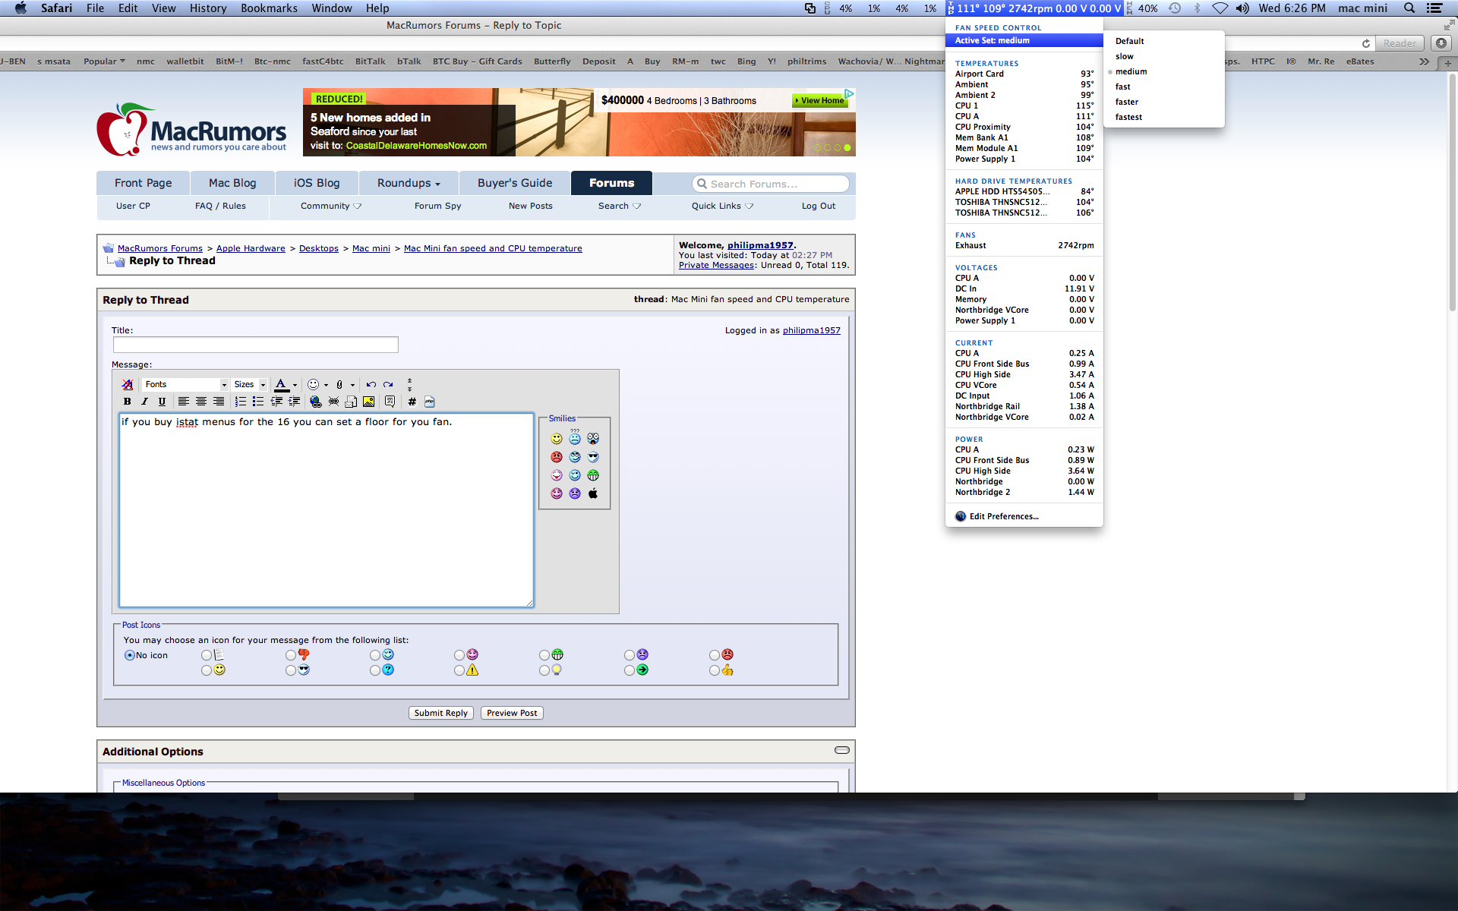Open the Private Messages link
Image resolution: width=1458 pixels, height=911 pixels.
click(716, 265)
